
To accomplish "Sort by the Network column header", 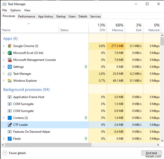I will 152,28.
